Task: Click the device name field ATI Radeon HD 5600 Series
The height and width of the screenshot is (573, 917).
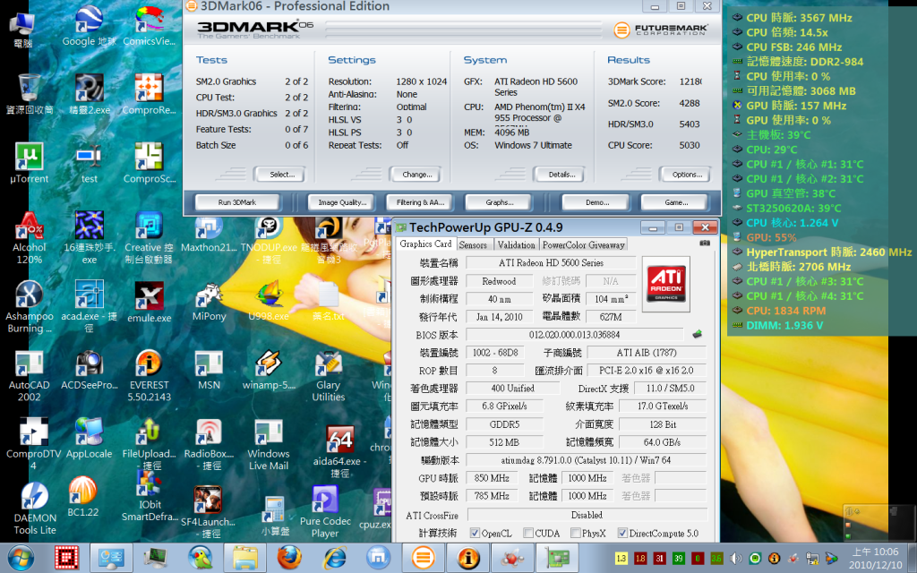Action: 551,262
